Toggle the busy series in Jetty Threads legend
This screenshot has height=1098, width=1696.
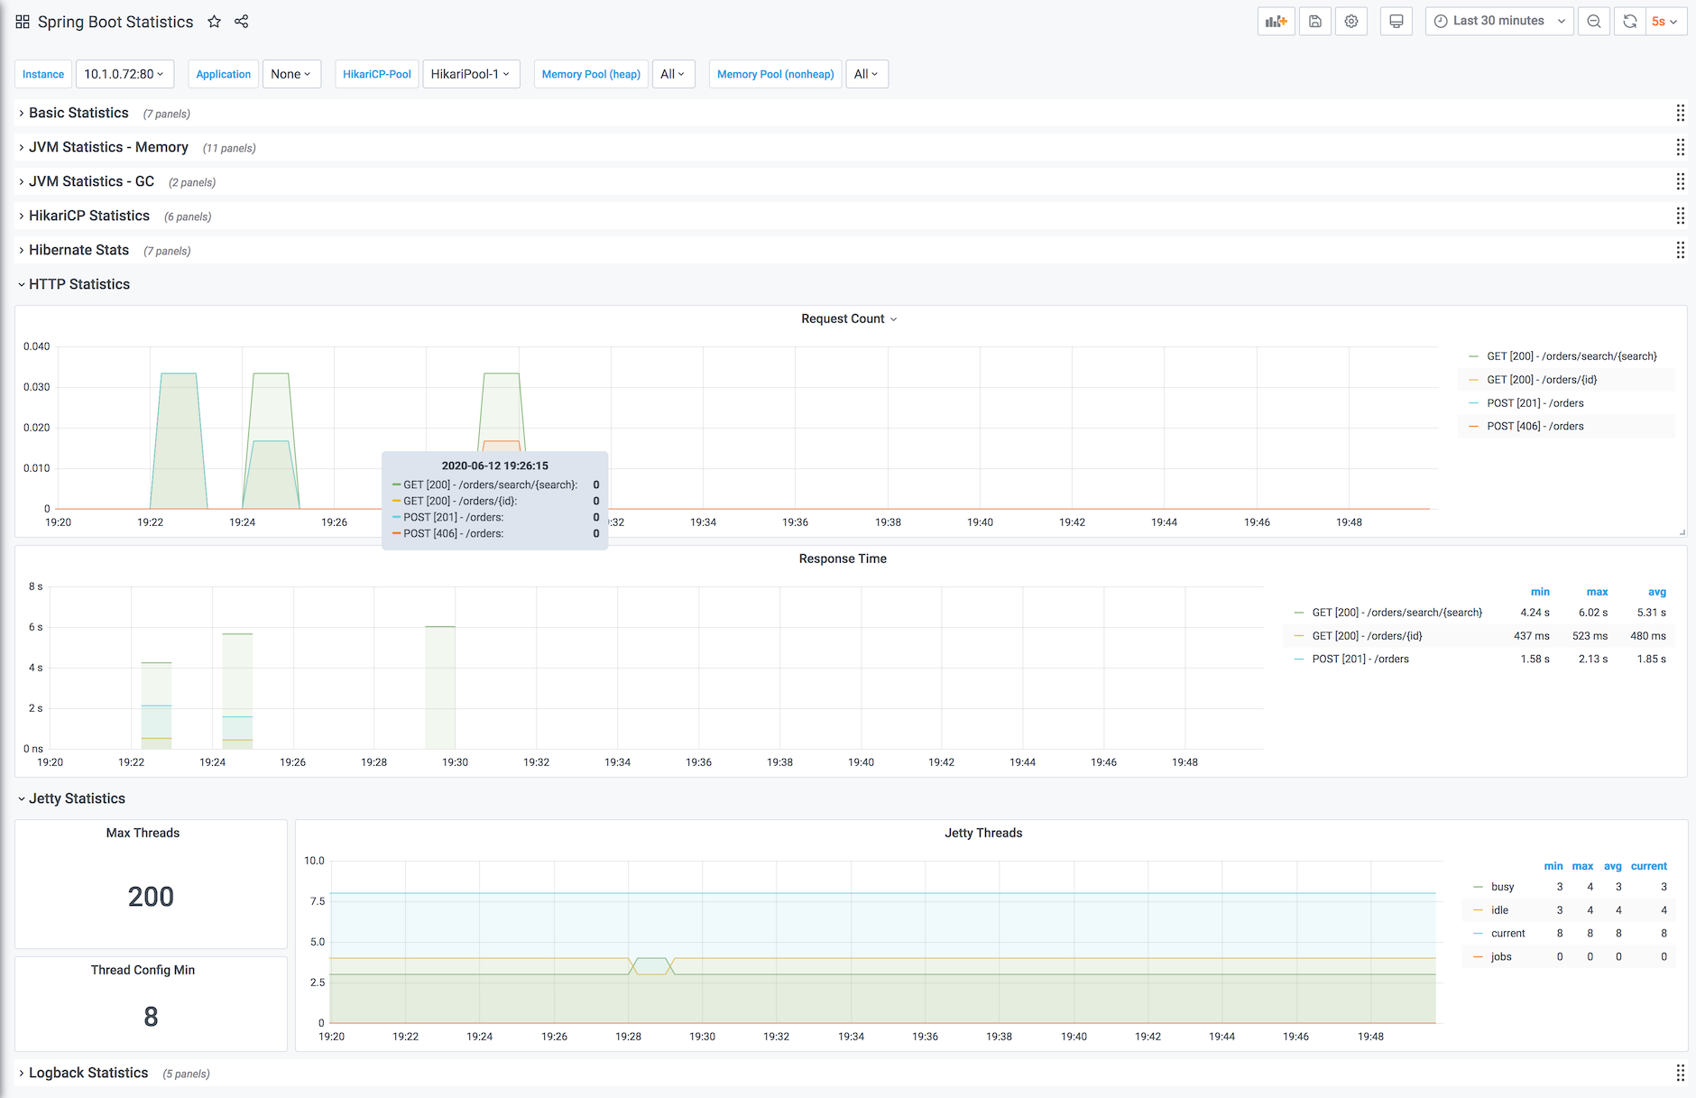pos(1502,887)
